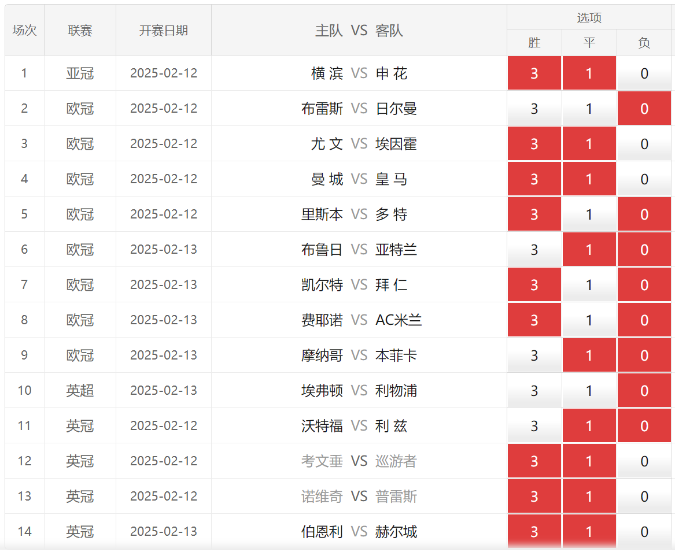Screen dimensions: 675x552
Task: Toggle draw (1) for 沃特福 vs 利兹
Action: pos(589,426)
